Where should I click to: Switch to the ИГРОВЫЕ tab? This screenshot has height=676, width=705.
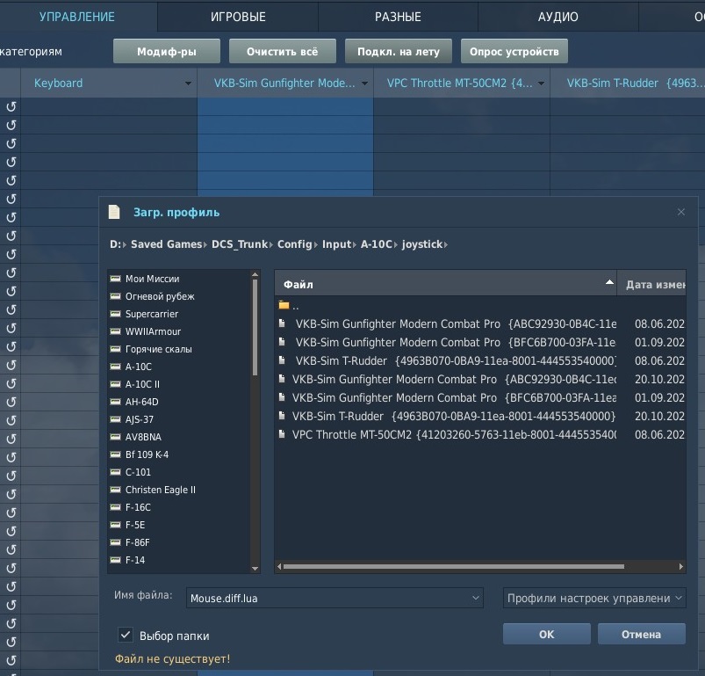[x=238, y=17]
